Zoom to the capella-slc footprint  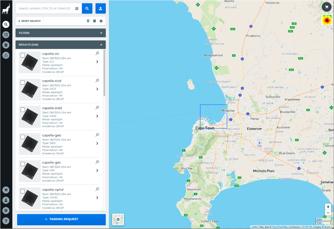(97, 53)
